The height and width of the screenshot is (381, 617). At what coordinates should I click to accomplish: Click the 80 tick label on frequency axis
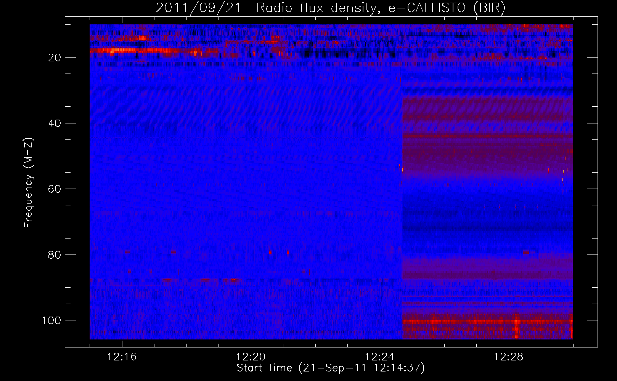tap(55, 255)
